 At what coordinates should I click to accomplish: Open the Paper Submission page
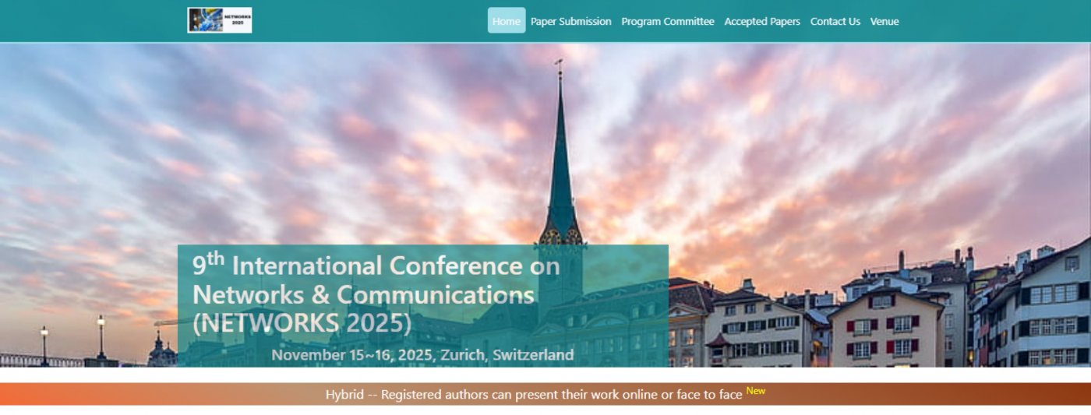click(x=571, y=21)
